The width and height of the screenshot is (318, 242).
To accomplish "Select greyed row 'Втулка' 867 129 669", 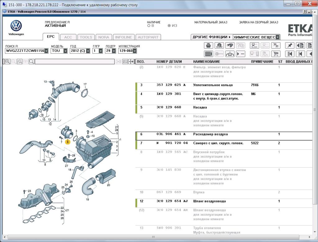I will (224, 194).
